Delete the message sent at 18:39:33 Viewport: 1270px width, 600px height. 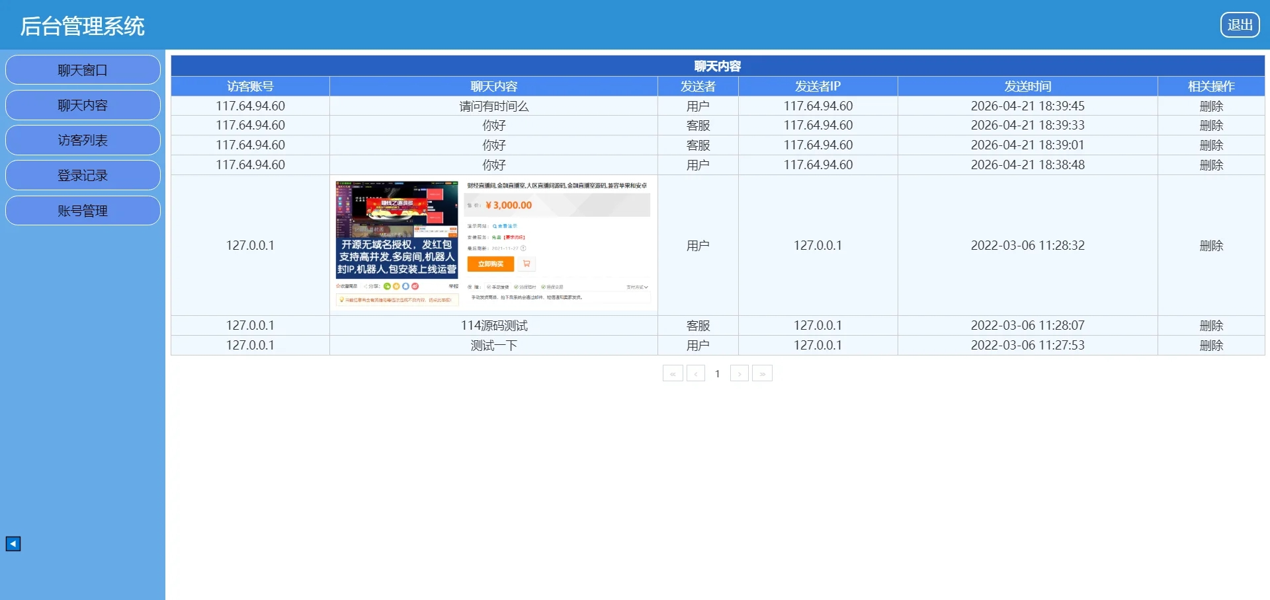click(x=1210, y=126)
